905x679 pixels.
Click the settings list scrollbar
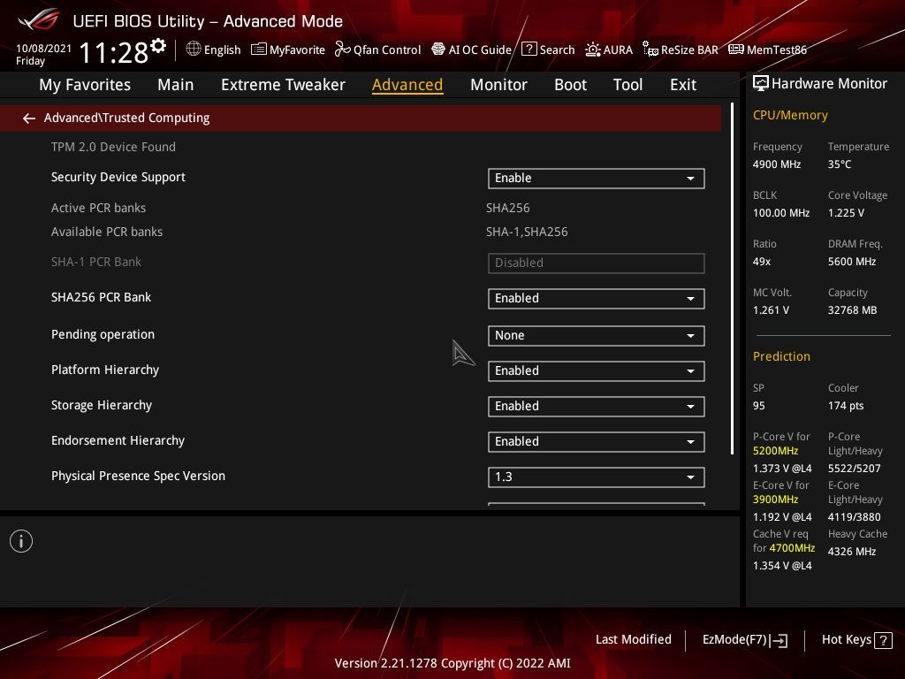[732, 278]
